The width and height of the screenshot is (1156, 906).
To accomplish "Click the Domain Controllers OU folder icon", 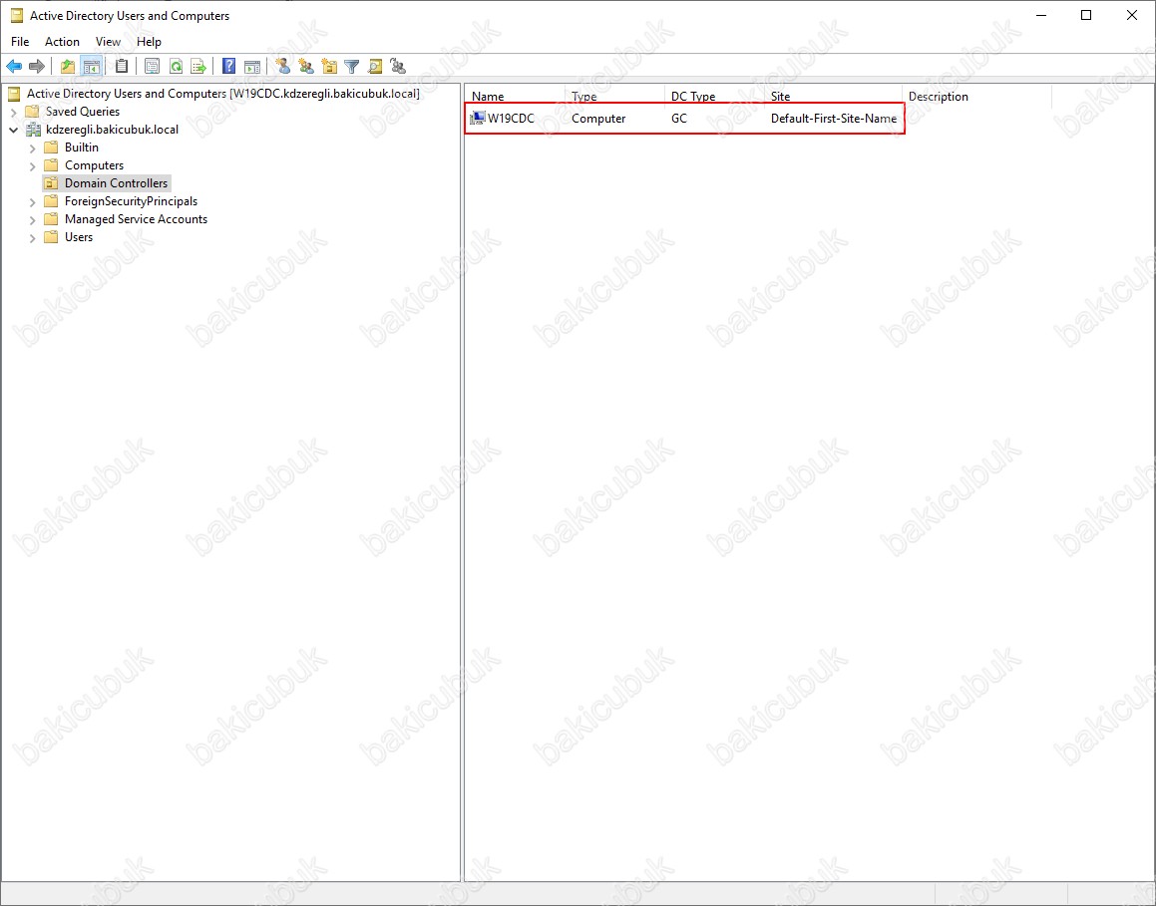I will pos(51,183).
